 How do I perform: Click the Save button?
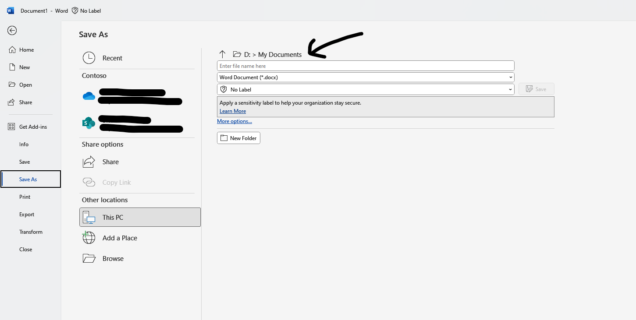coord(536,89)
